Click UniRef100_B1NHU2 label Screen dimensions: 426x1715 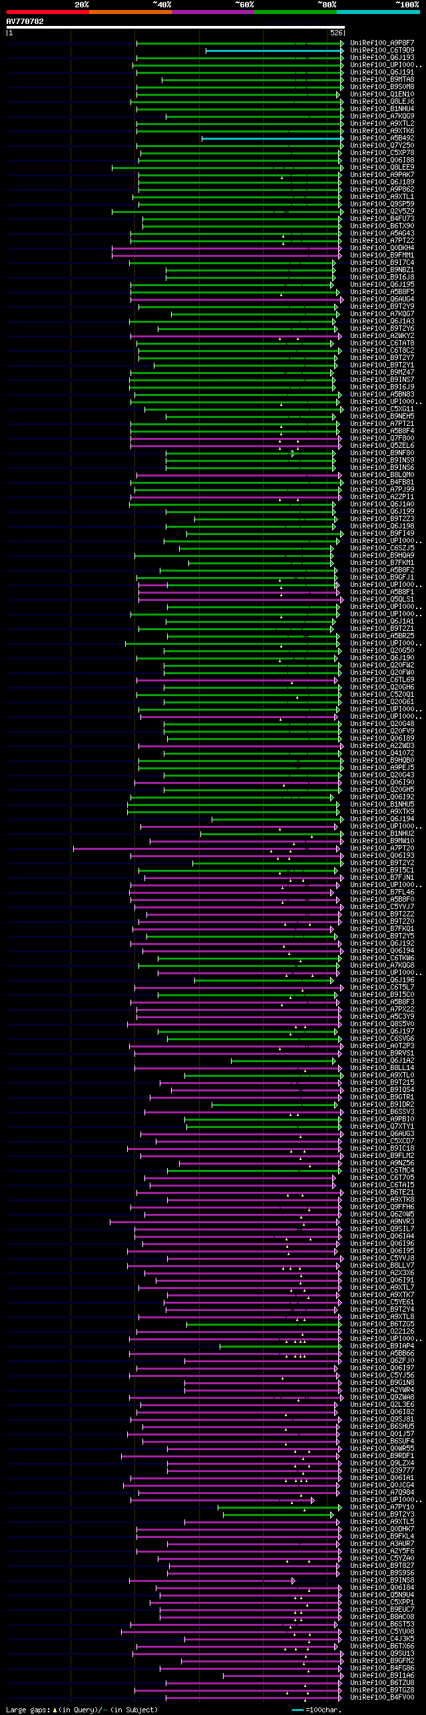[382, 834]
